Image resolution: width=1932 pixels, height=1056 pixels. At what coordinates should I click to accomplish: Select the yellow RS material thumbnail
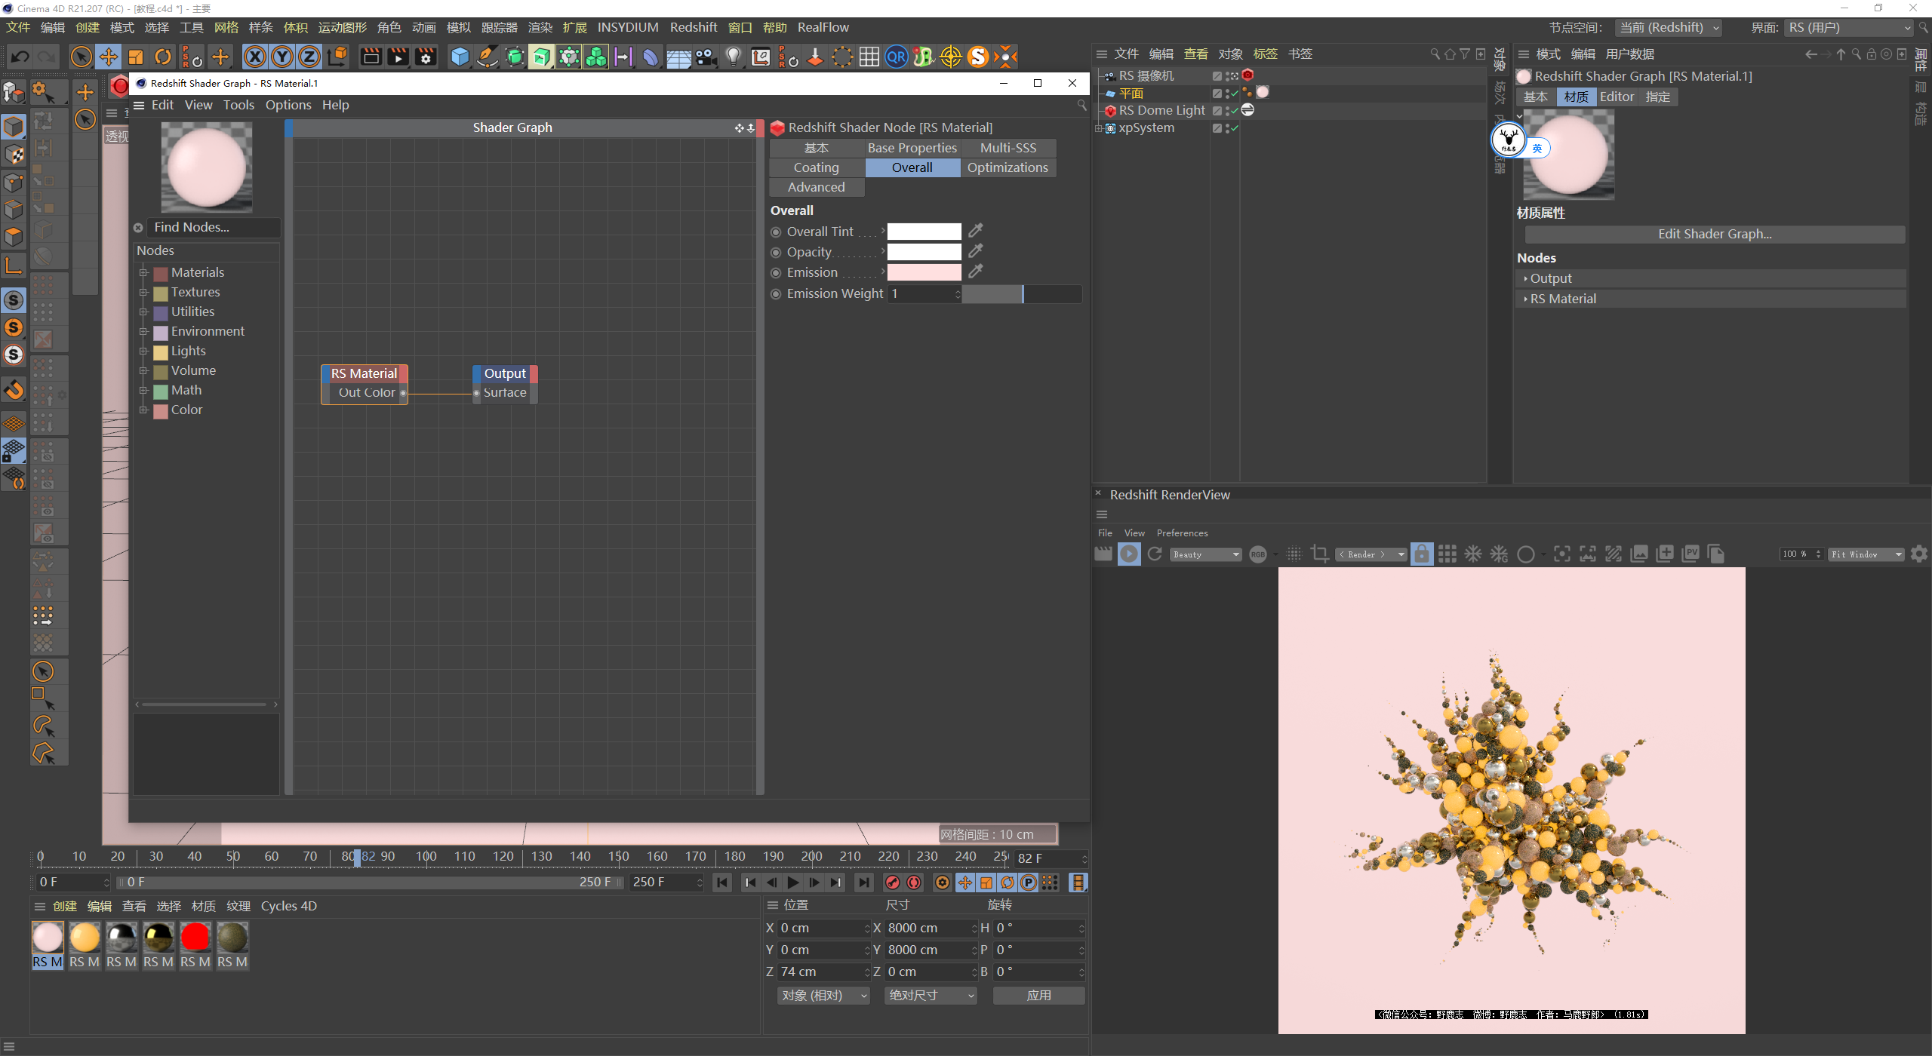[85, 938]
